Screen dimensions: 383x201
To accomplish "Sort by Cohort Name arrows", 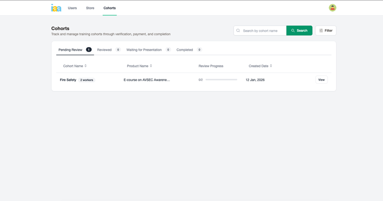I will 85,66.
